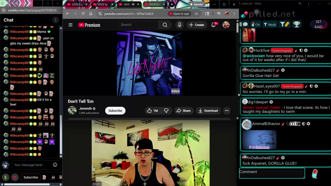Click the Create button on YouTube
Image resolution: width=331 pixels, height=186 pixels.
pyautogui.click(x=197, y=25)
